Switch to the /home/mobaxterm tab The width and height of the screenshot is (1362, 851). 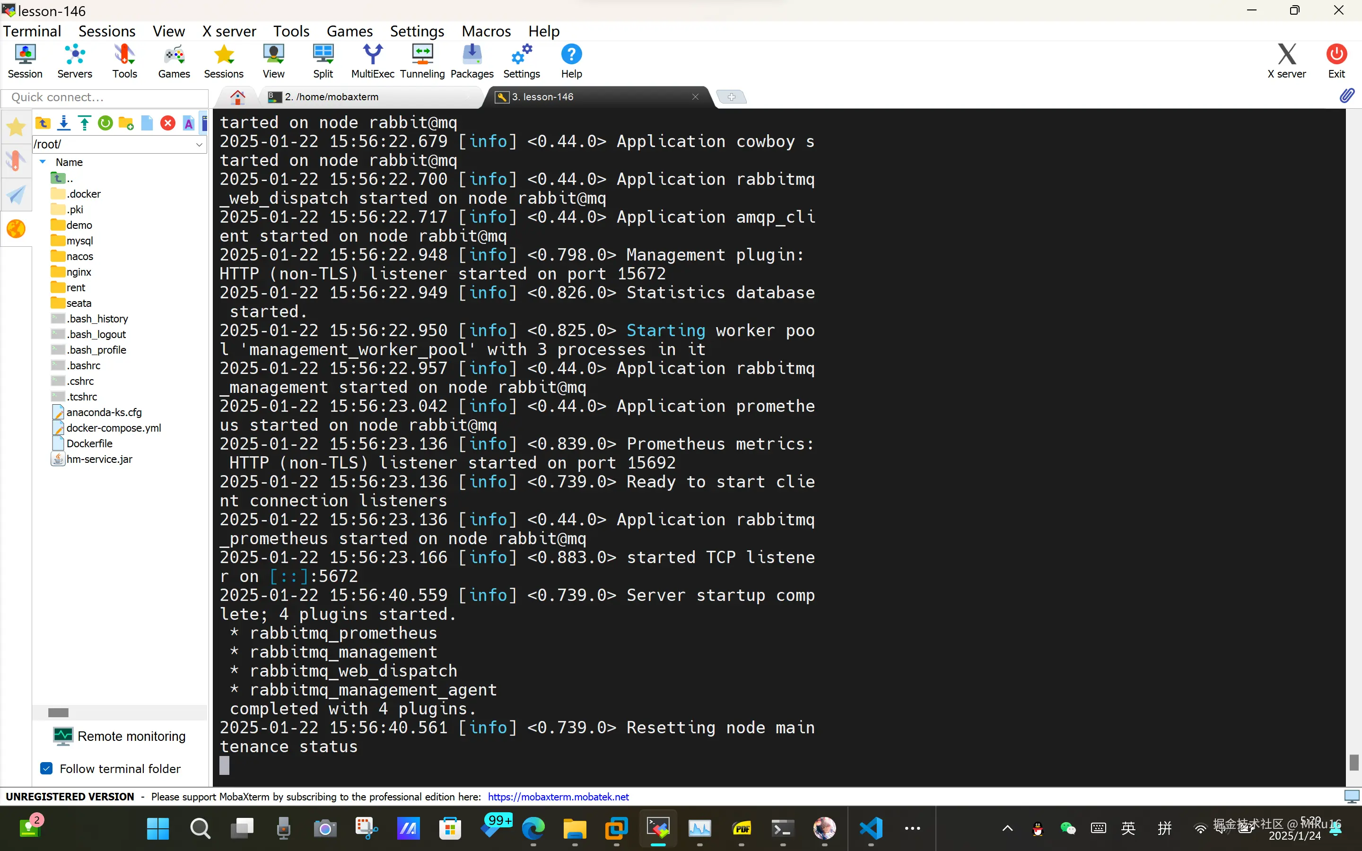332,97
